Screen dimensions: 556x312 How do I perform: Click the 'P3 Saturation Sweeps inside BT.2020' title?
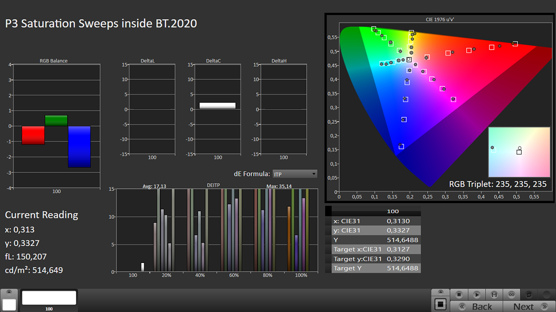point(101,24)
